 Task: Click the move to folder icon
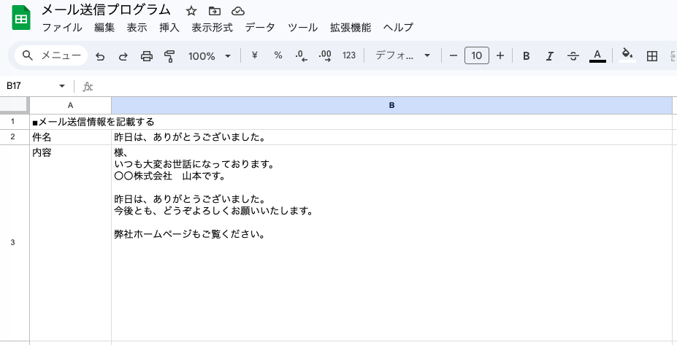click(x=214, y=11)
